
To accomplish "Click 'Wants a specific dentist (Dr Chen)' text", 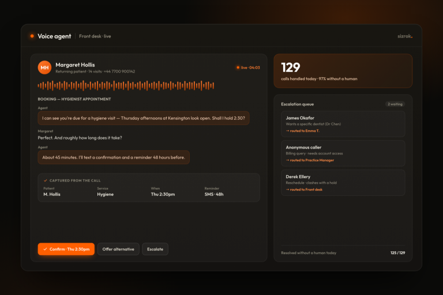I will point(313,124).
